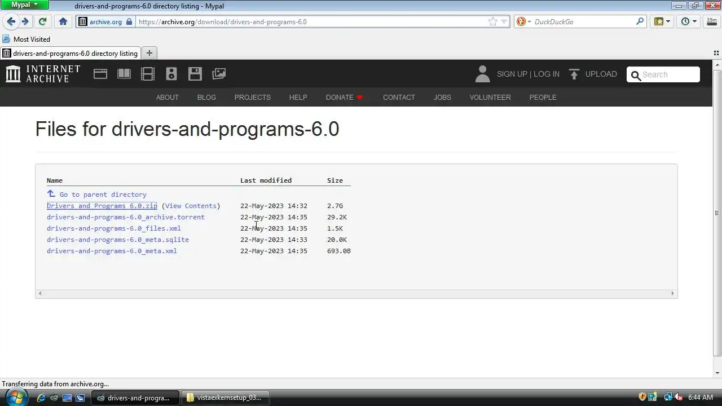The image size is (722, 406).
Task: Open the Software floppy disk icon
Action: [195, 74]
